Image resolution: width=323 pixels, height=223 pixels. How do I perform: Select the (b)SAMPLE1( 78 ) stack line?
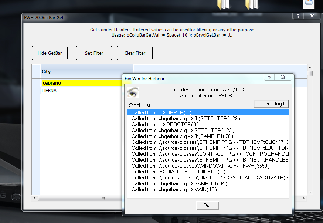[208, 136]
